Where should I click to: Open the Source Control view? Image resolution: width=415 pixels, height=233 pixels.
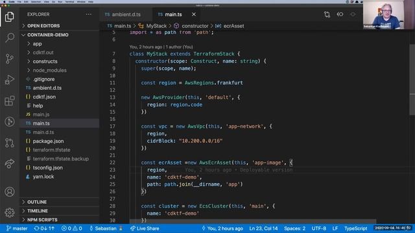(x=10, y=59)
